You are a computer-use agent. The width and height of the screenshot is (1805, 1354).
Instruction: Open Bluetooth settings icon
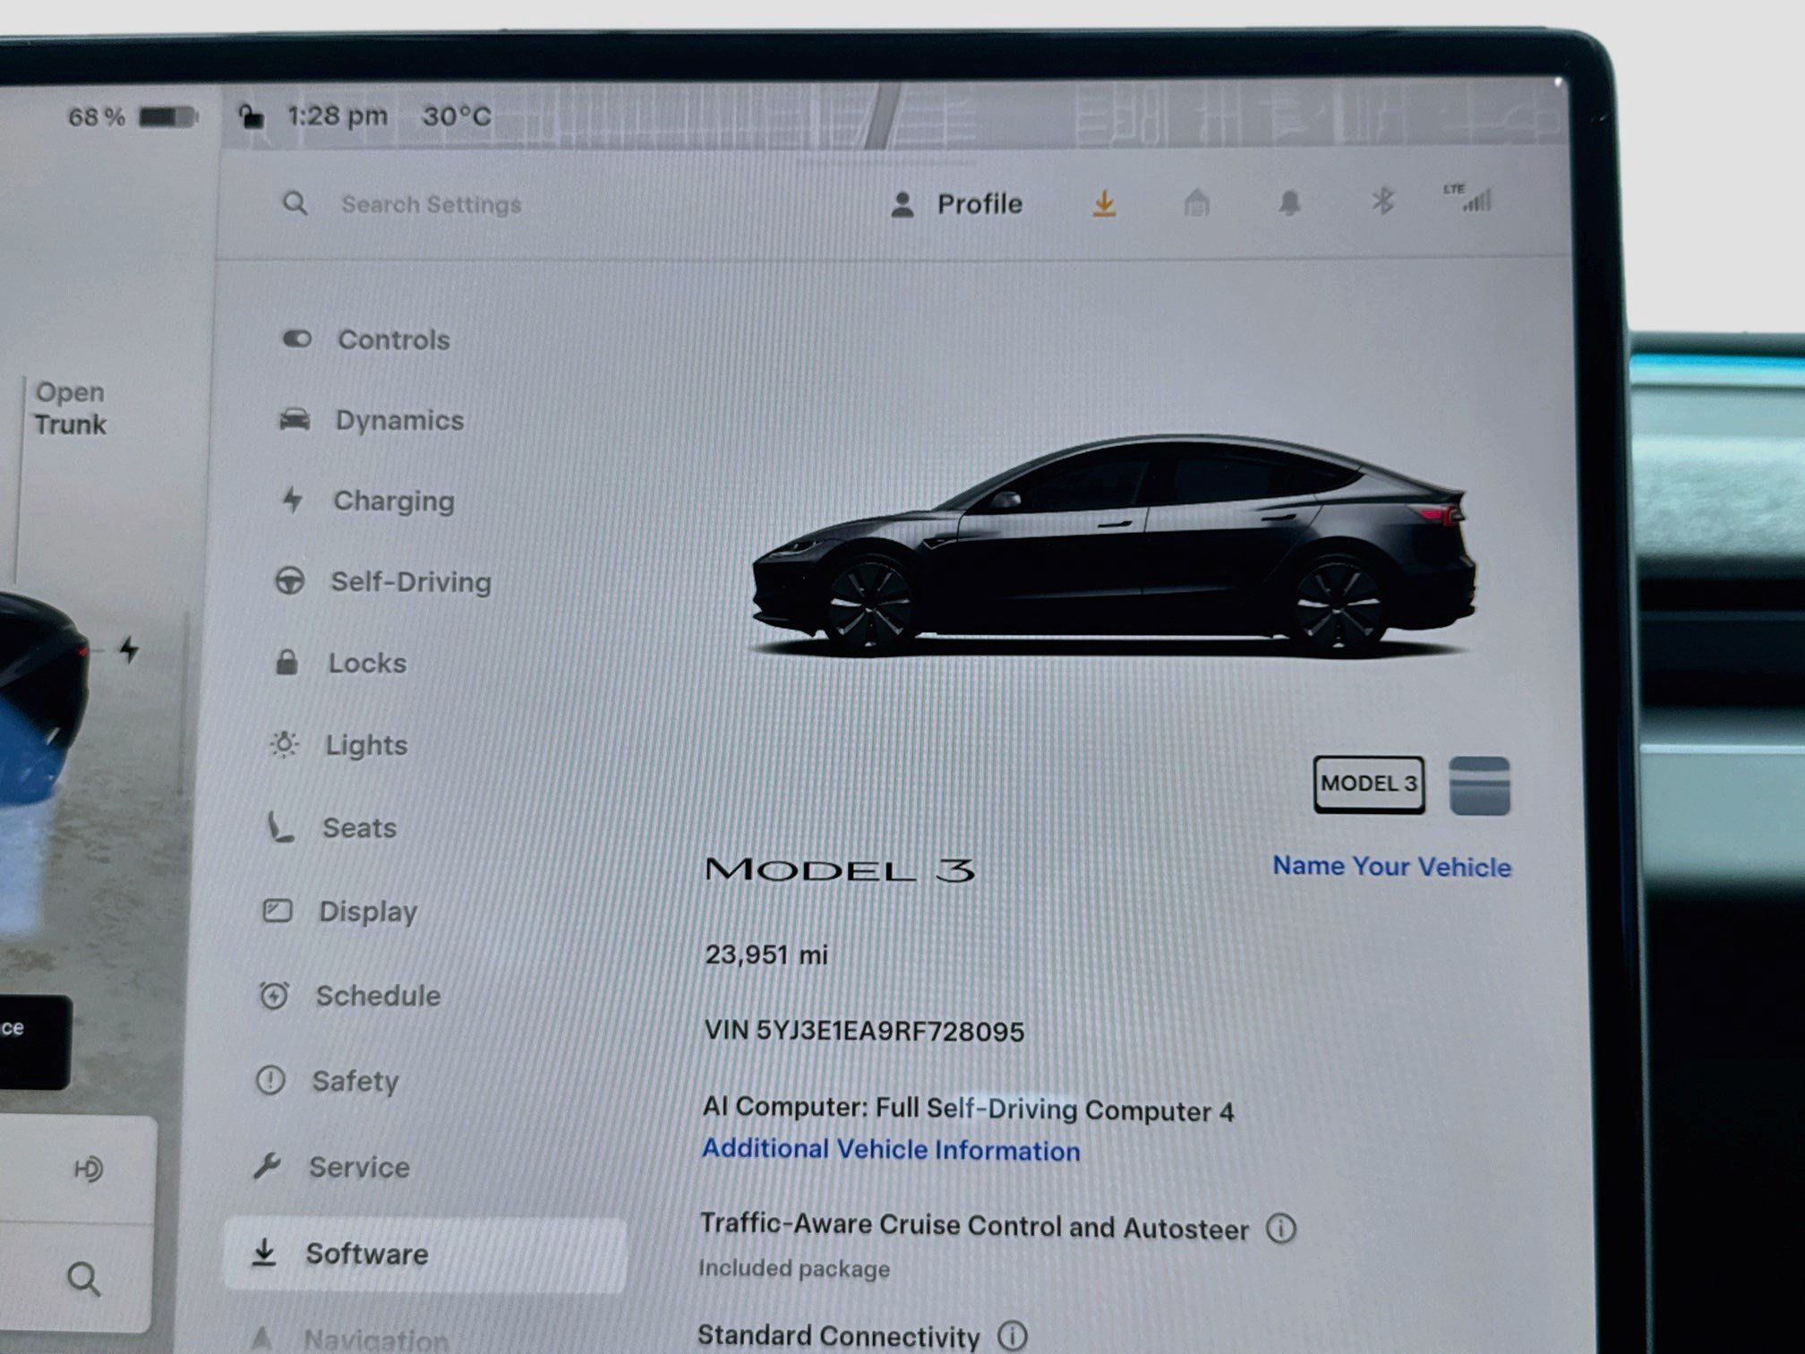click(1382, 201)
